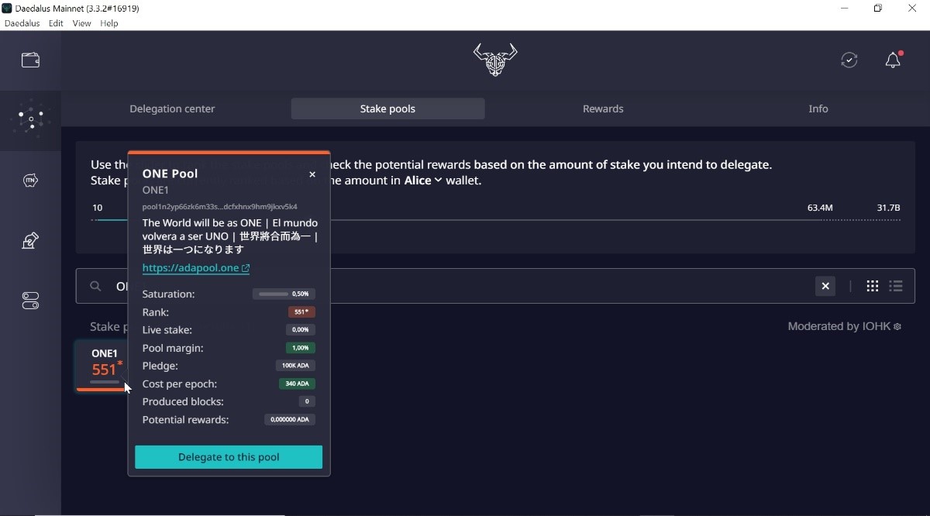
Task: Select the Stake pools tab
Action: 387,109
